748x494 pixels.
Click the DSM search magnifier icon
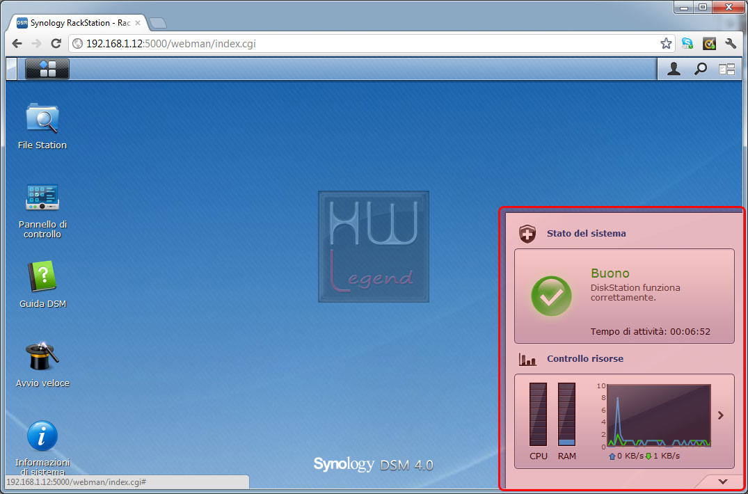click(x=700, y=70)
